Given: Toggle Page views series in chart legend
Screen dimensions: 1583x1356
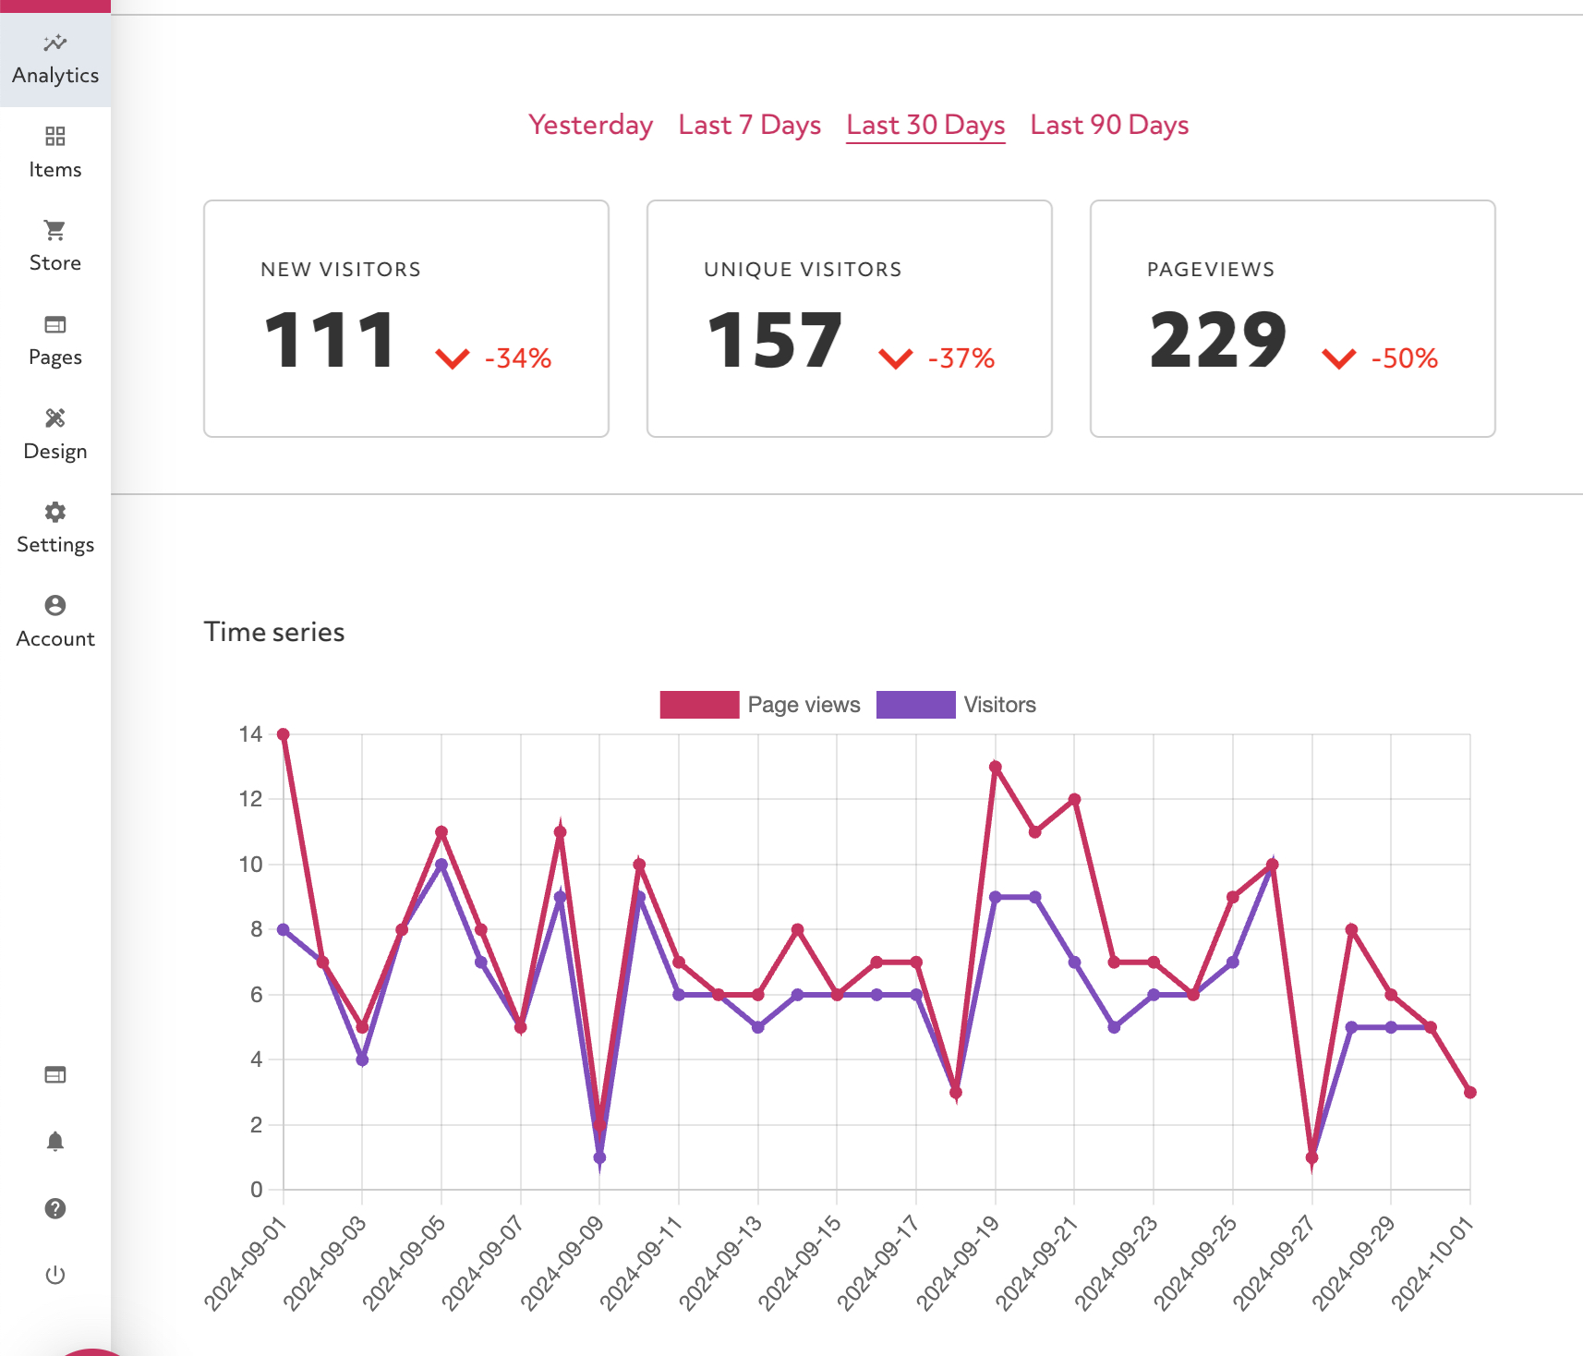Looking at the screenshot, I should [699, 705].
